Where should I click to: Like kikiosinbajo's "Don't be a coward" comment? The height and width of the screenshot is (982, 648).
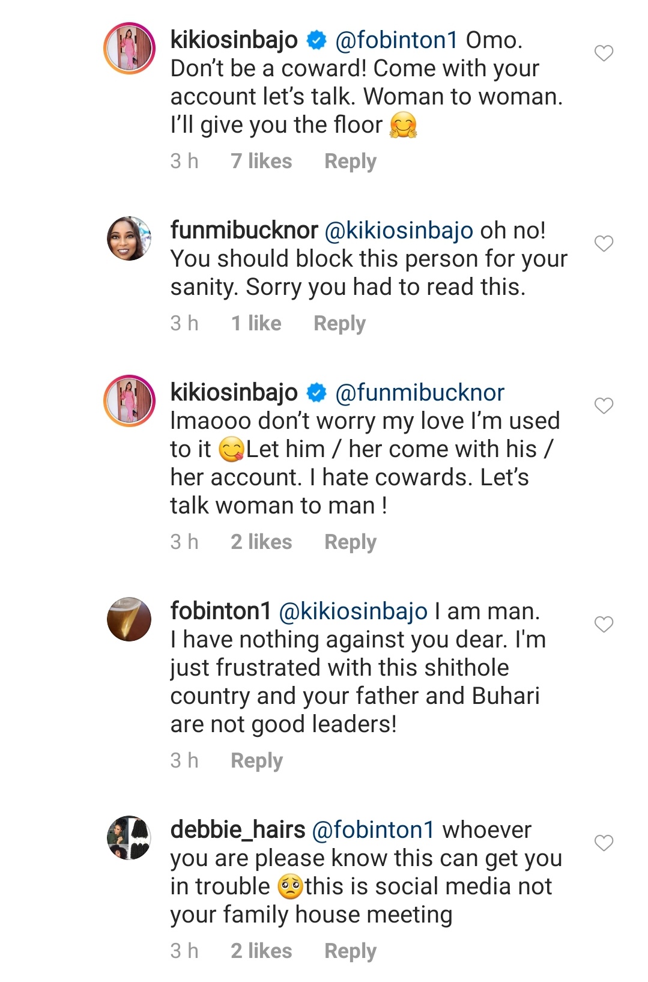[x=604, y=53]
